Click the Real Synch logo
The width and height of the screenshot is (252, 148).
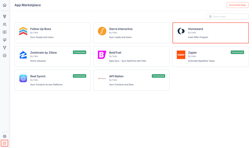23,79
